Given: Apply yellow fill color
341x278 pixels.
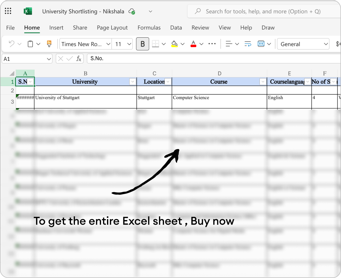Looking at the screenshot, I should click(x=175, y=44).
